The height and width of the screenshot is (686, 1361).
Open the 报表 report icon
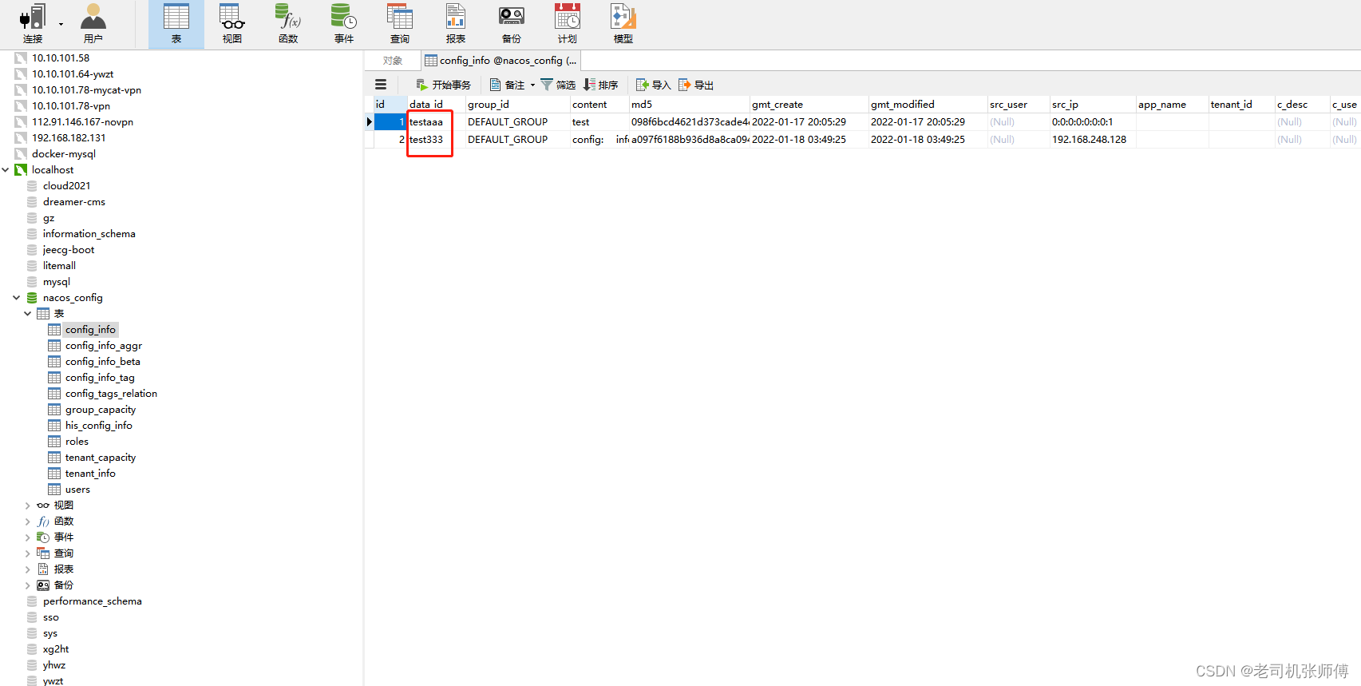(x=456, y=24)
